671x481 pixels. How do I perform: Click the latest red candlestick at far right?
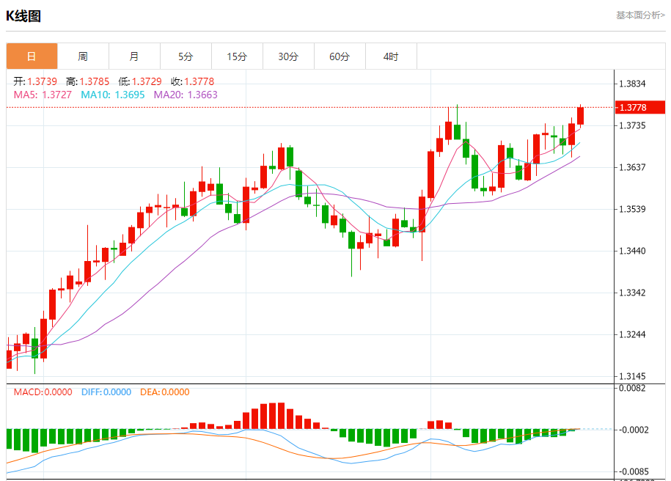pos(580,115)
